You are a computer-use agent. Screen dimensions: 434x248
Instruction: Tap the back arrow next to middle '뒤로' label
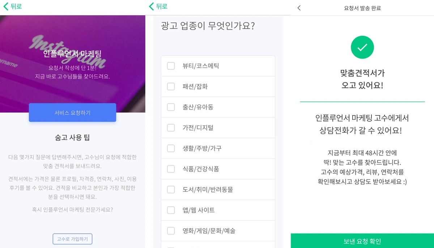(x=151, y=7)
